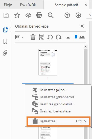Image resolution: width=92 pixels, height=139 pixels.
Task: Select the second page thumbnail below menu
Action: point(48,133)
